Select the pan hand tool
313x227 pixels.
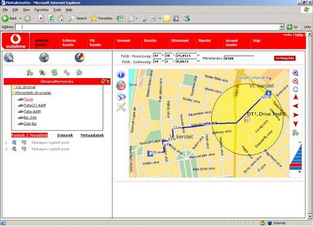(x=296, y=89)
